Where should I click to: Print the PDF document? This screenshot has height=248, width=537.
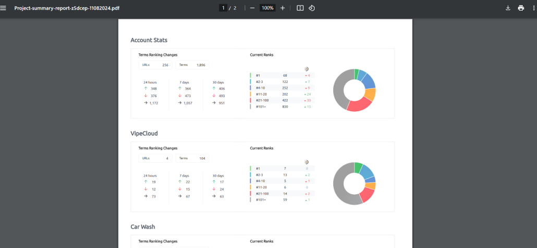[521, 8]
